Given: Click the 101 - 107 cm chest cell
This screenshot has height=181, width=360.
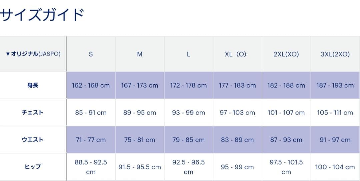Looking at the screenshot, I should coord(286,113).
